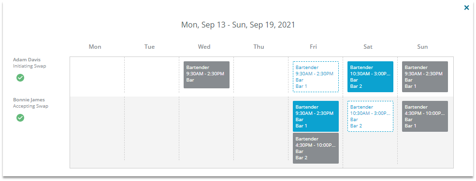This screenshot has width=476, height=181.
Task: Close the shift swap dialog
Action: (x=467, y=8)
